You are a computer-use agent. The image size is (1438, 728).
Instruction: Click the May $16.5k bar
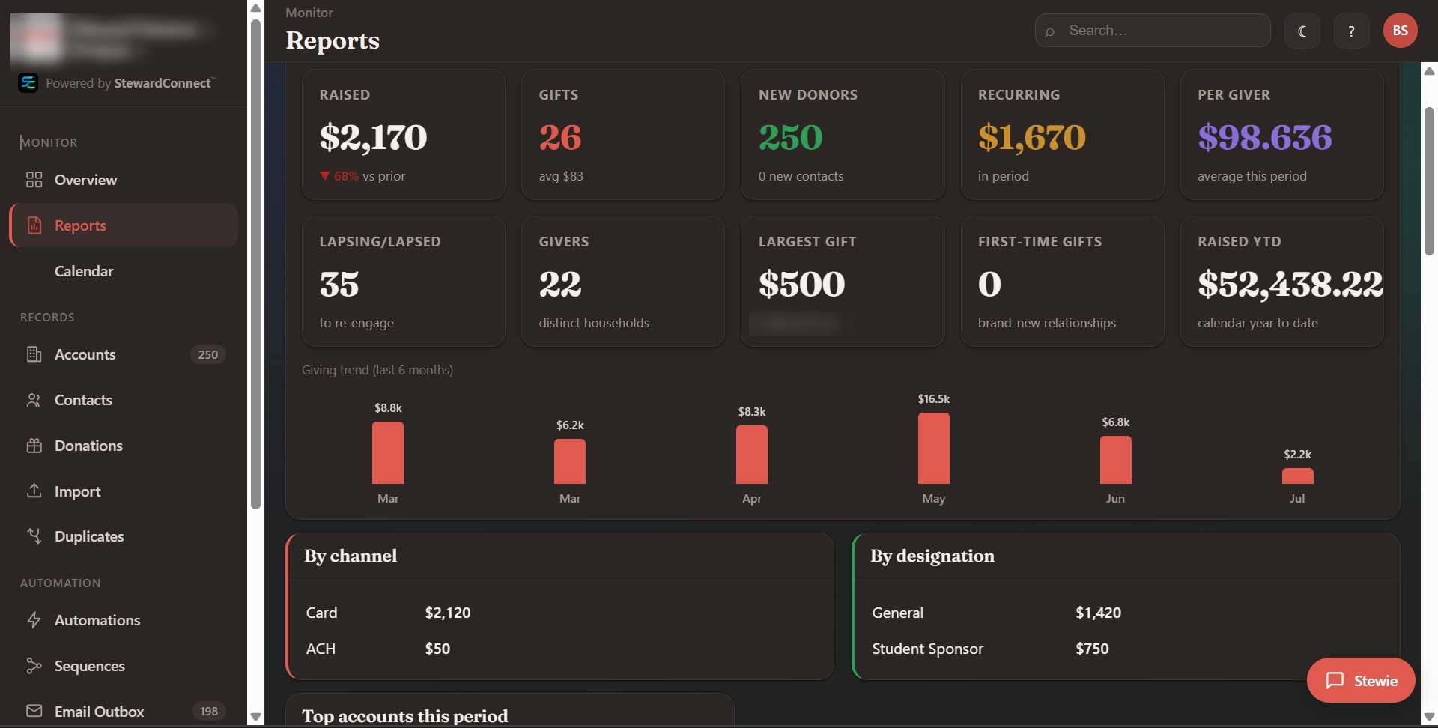tap(934, 448)
